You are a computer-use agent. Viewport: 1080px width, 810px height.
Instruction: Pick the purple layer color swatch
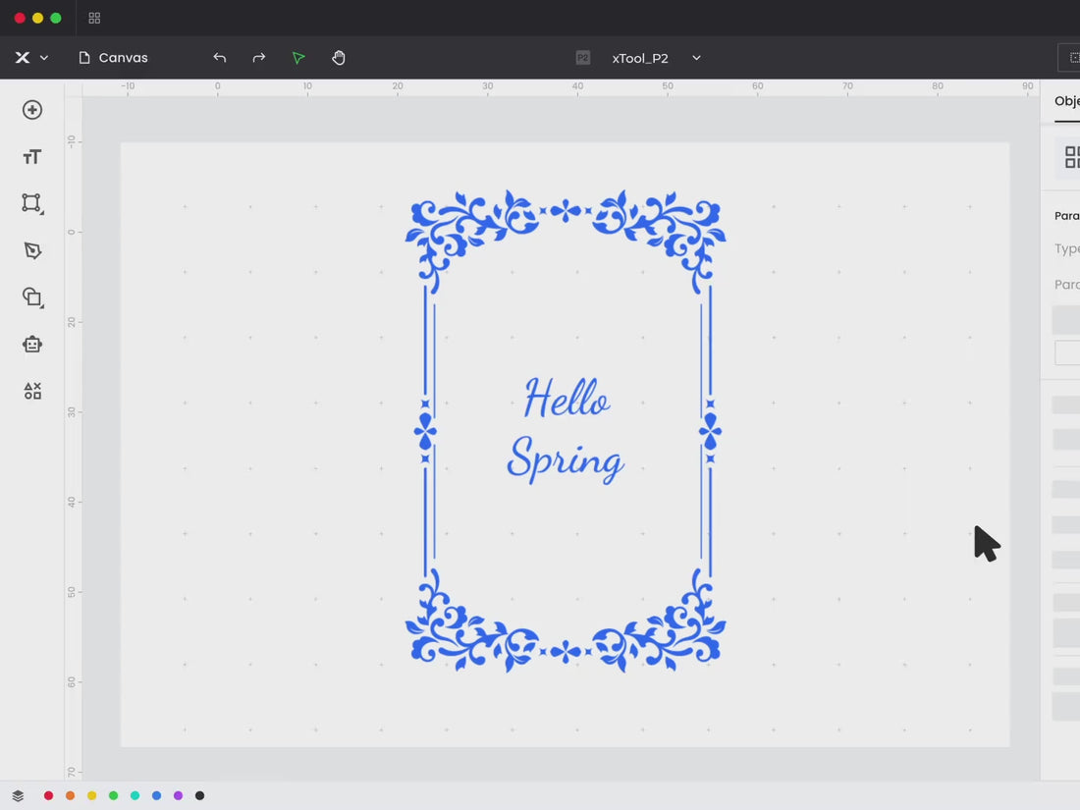point(178,796)
